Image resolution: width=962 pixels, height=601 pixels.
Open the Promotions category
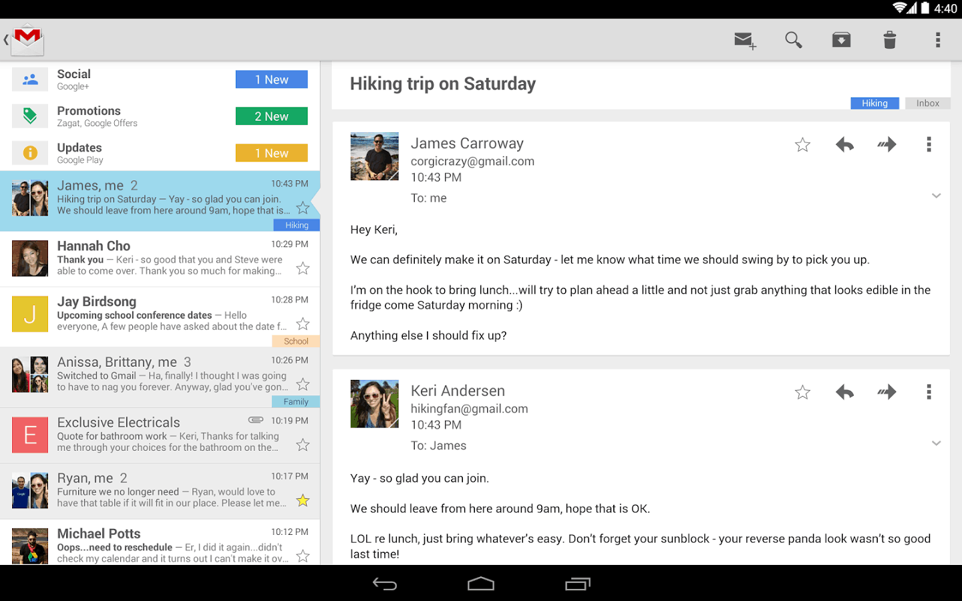[160, 116]
